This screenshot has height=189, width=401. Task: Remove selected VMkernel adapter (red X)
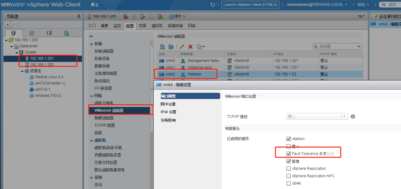click(190, 46)
